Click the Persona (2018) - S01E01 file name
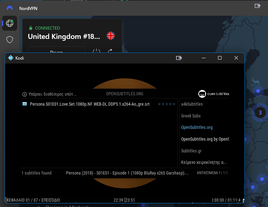This screenshot has height=207, width=268. tap(127, 173)
